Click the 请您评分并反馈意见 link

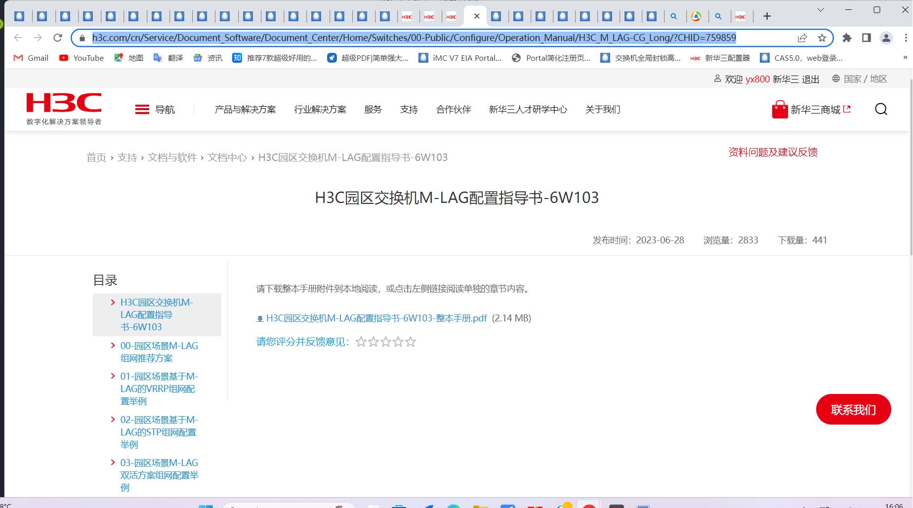[303, 342]
